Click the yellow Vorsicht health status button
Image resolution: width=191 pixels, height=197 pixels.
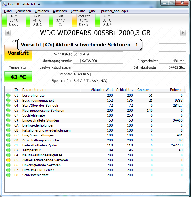[x=18, y=53]
